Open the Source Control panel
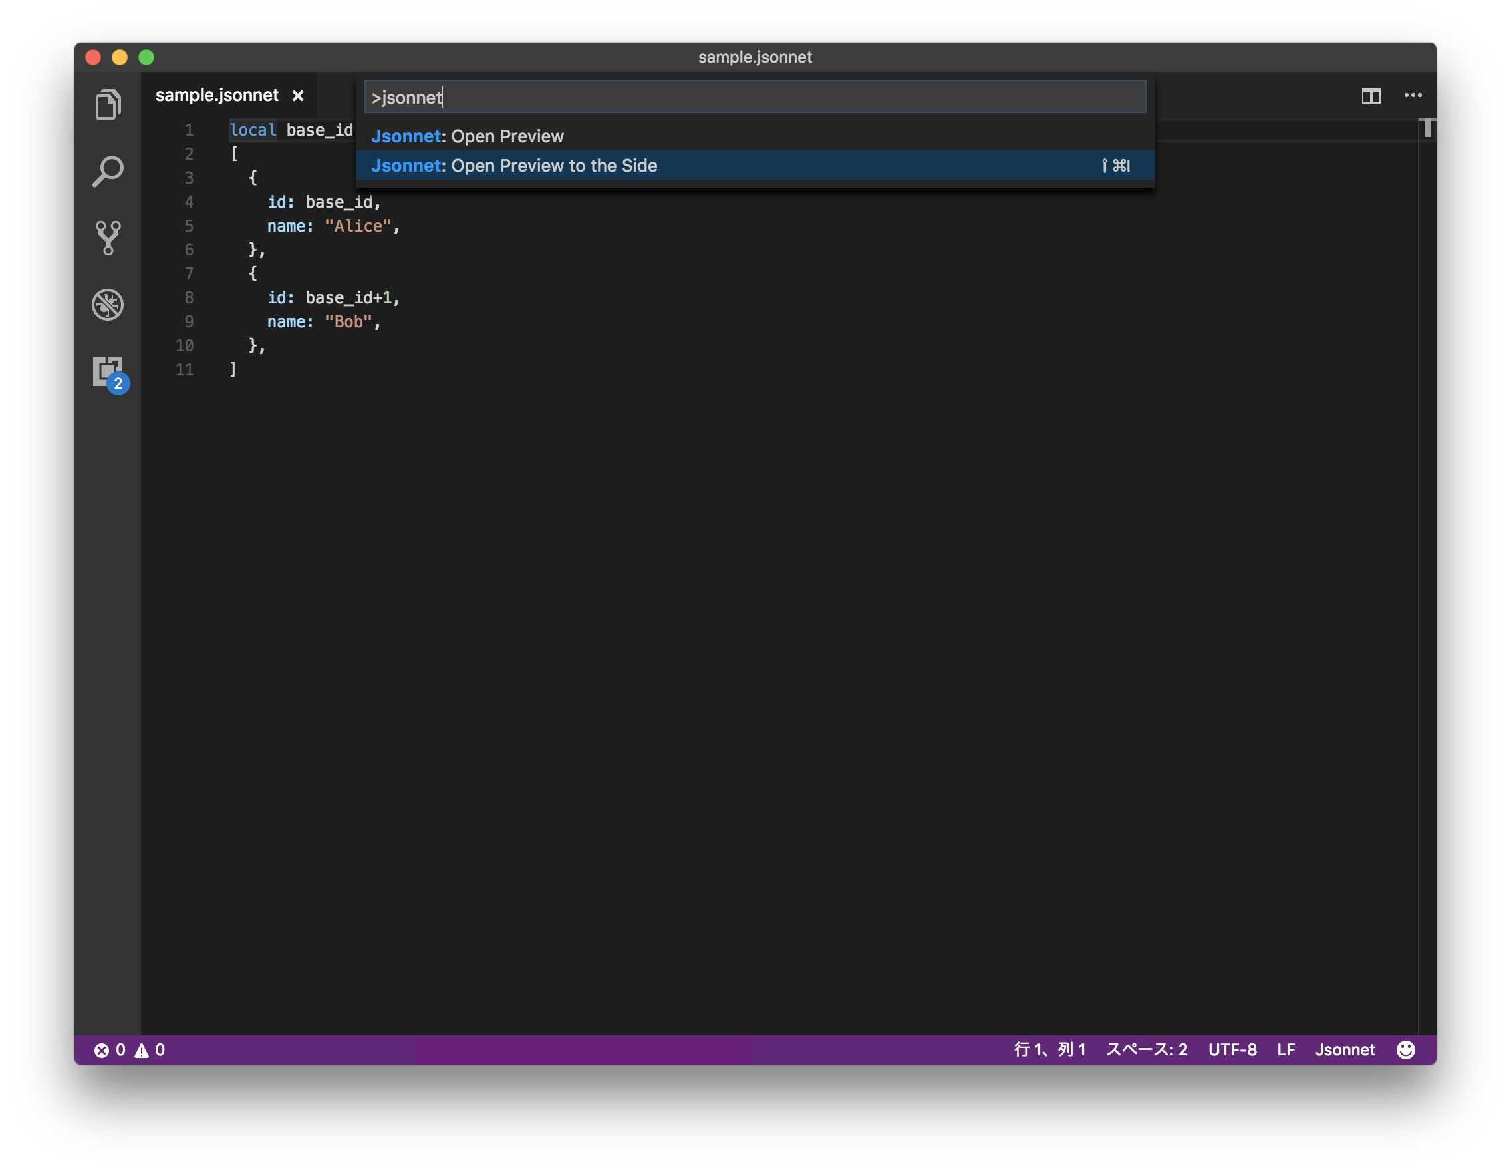Image resolution: width=1511 pixels, height=1171 pixels. pyautogui.click(x=108, y=238)
